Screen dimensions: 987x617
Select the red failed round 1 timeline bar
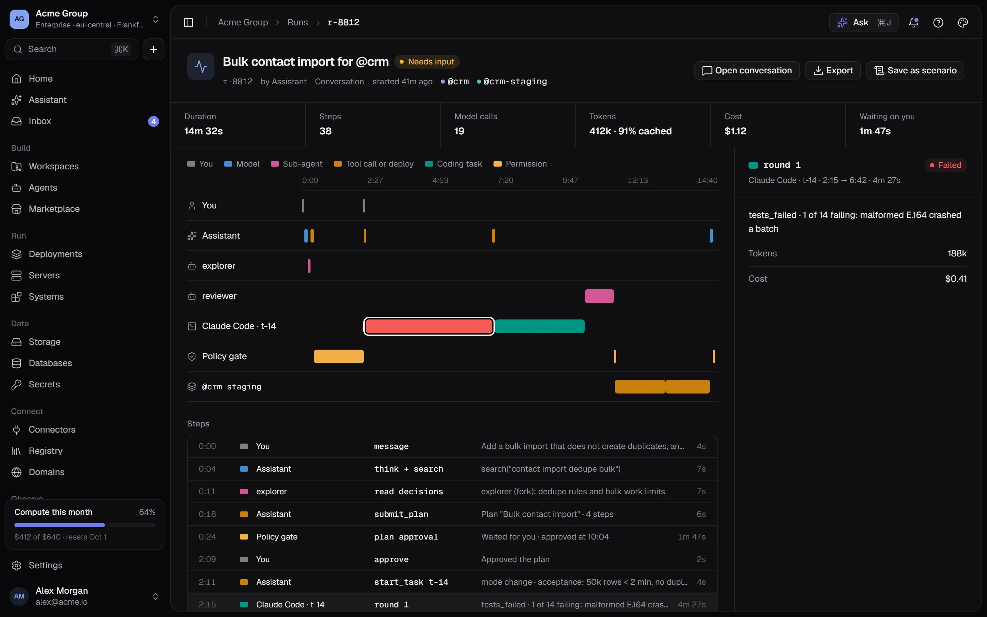click(x=429, y=326)
